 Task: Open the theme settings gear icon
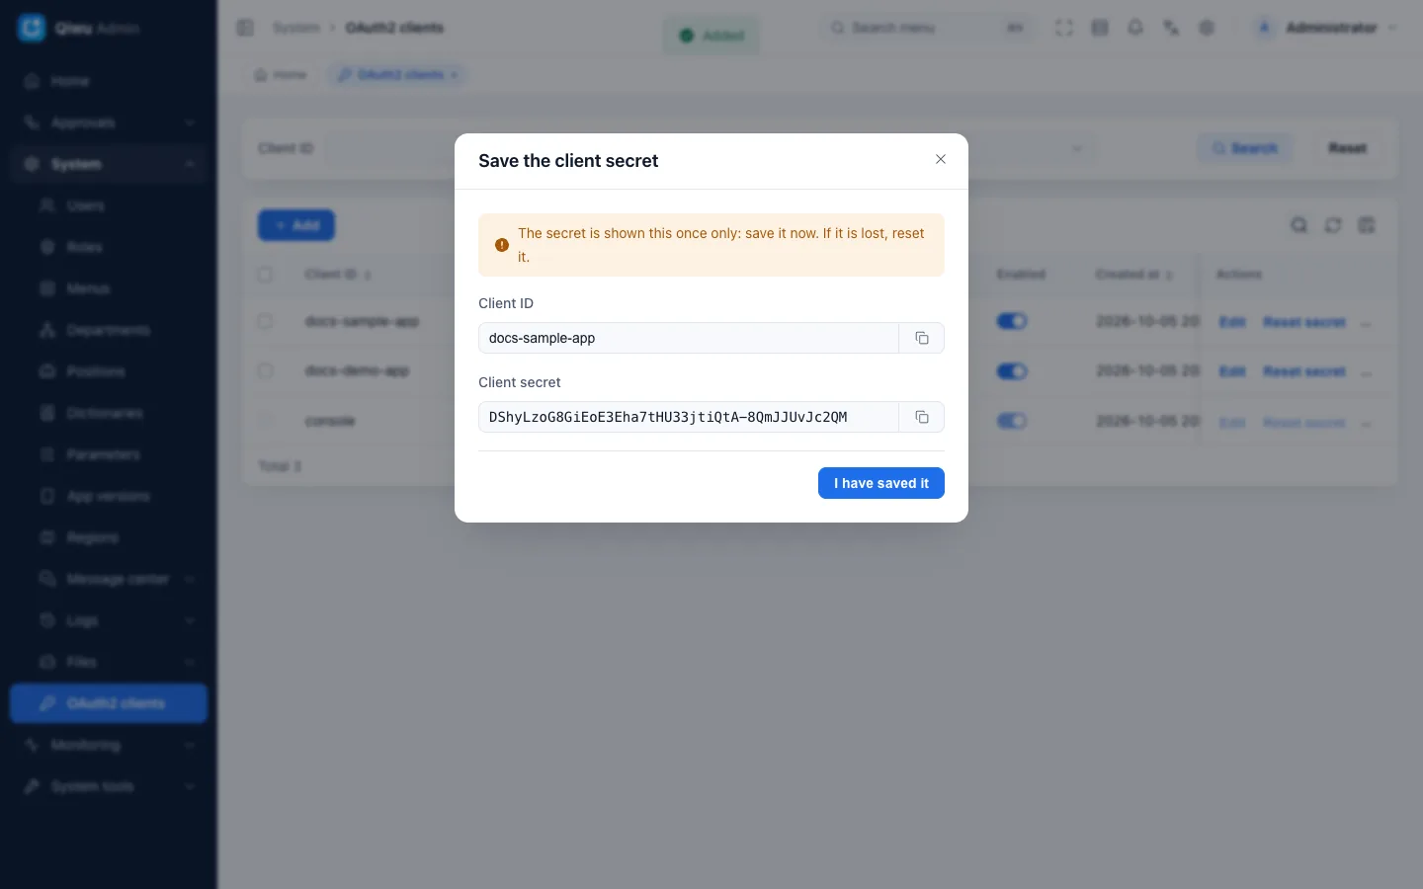point(1207,28)
